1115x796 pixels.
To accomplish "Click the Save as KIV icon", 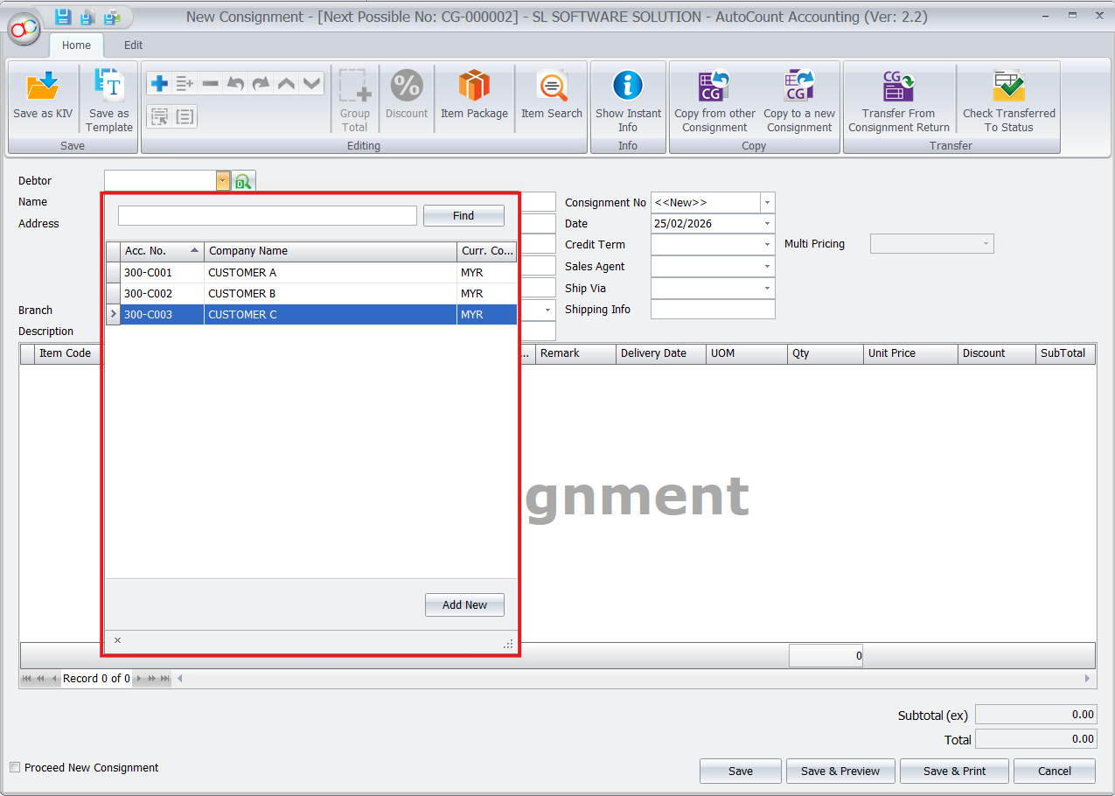I will [x=42, y=96].
